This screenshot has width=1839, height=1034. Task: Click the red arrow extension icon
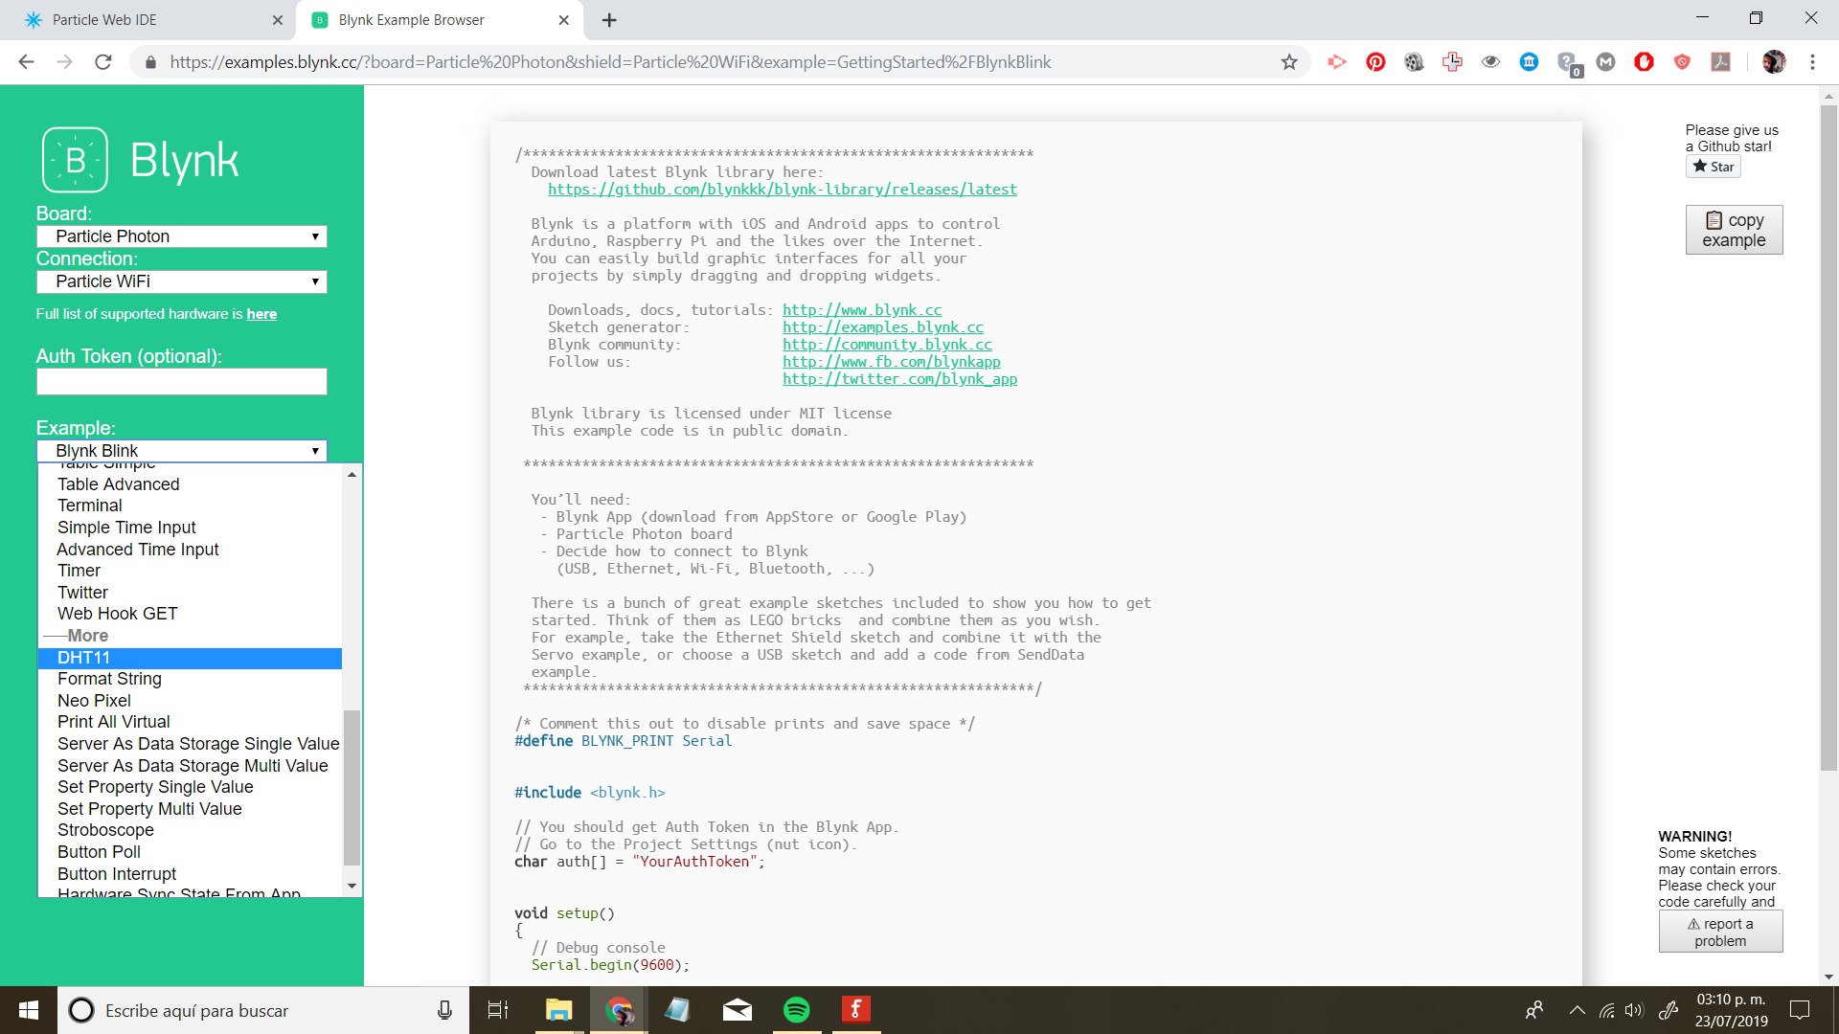(x=1337, y=62)
